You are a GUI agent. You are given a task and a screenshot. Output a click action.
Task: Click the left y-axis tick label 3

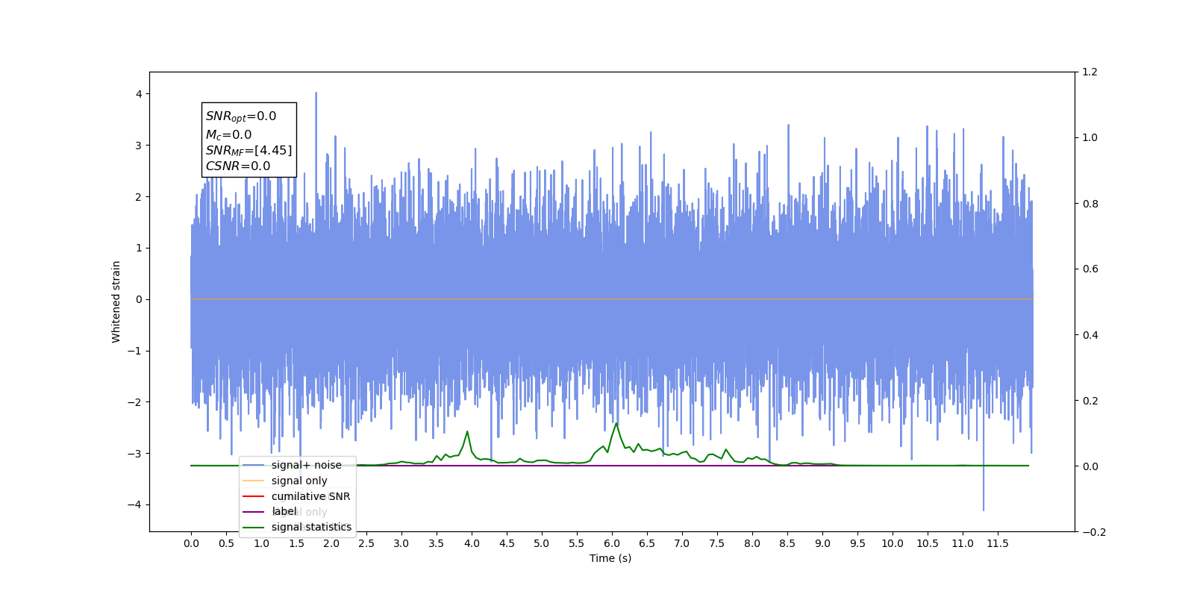139,146
